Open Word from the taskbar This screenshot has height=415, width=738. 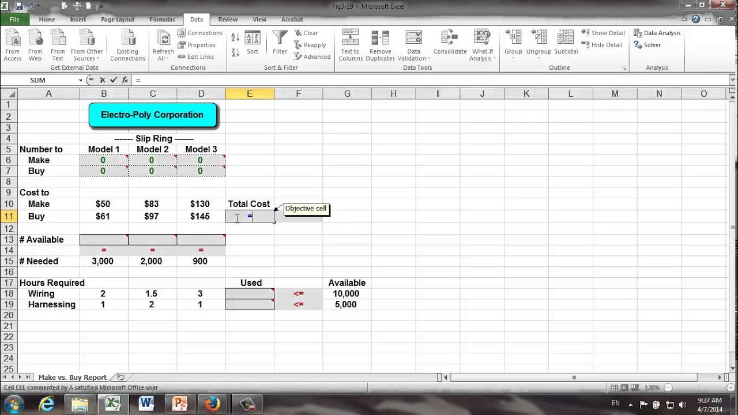pos(146,403)
